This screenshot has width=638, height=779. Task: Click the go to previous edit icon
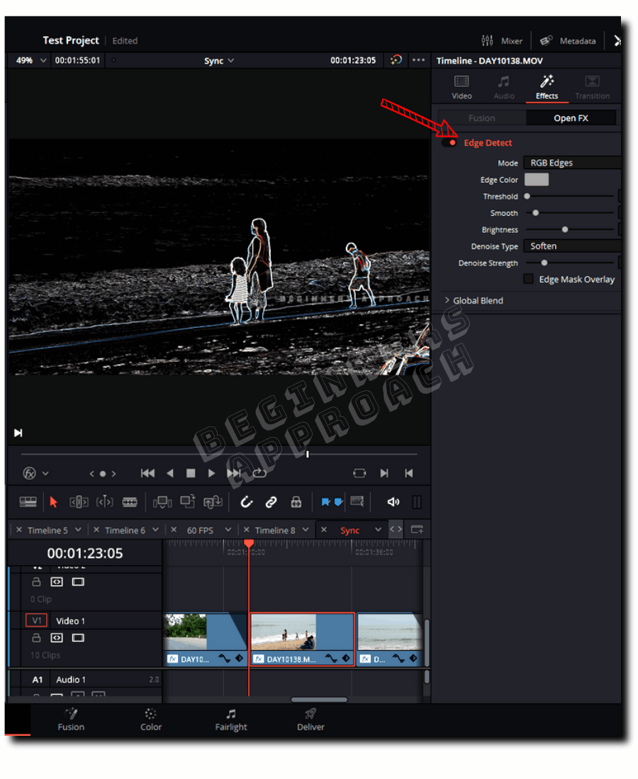point(409,474)
